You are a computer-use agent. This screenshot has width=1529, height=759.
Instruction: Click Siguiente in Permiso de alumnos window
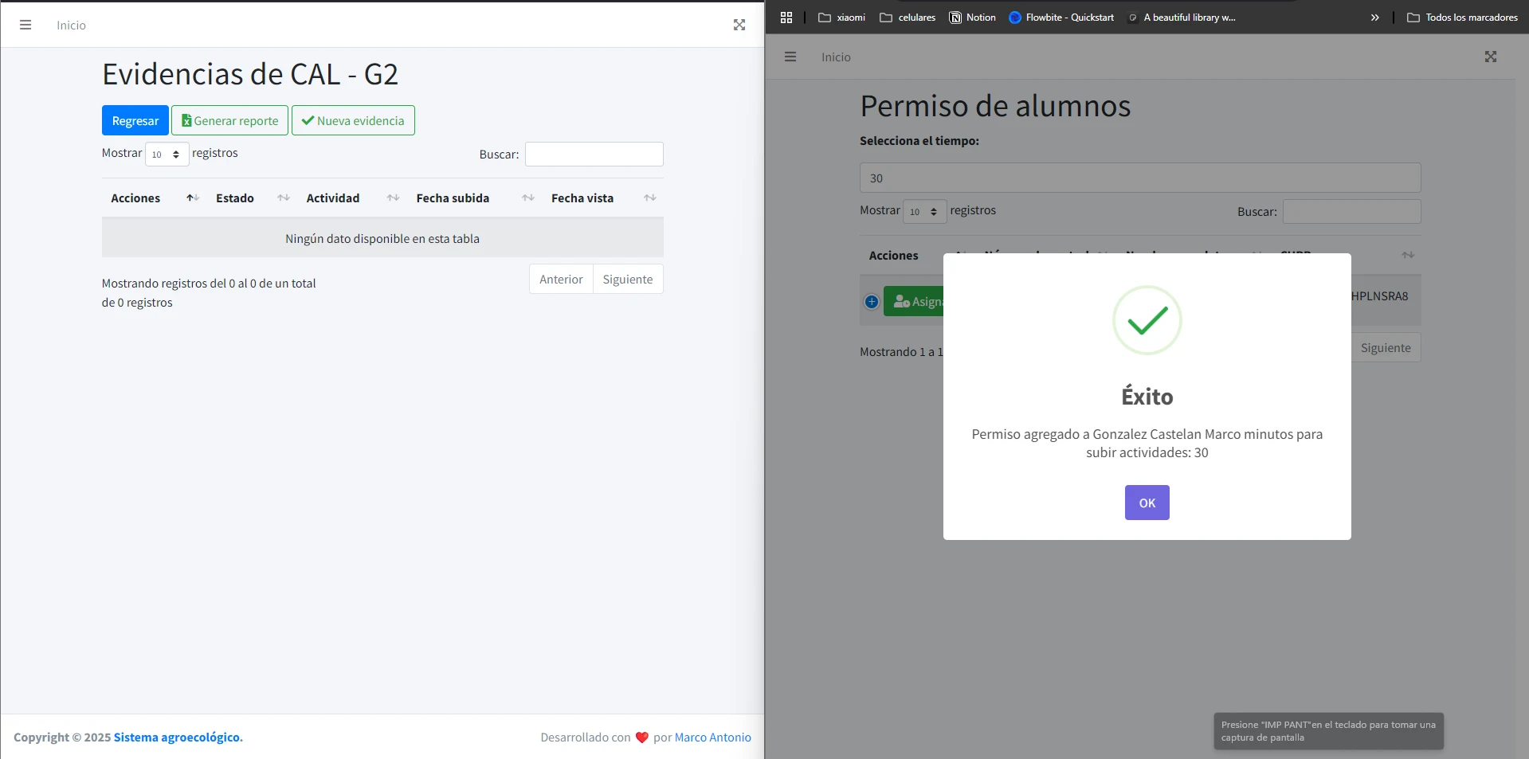[1386, 347]
